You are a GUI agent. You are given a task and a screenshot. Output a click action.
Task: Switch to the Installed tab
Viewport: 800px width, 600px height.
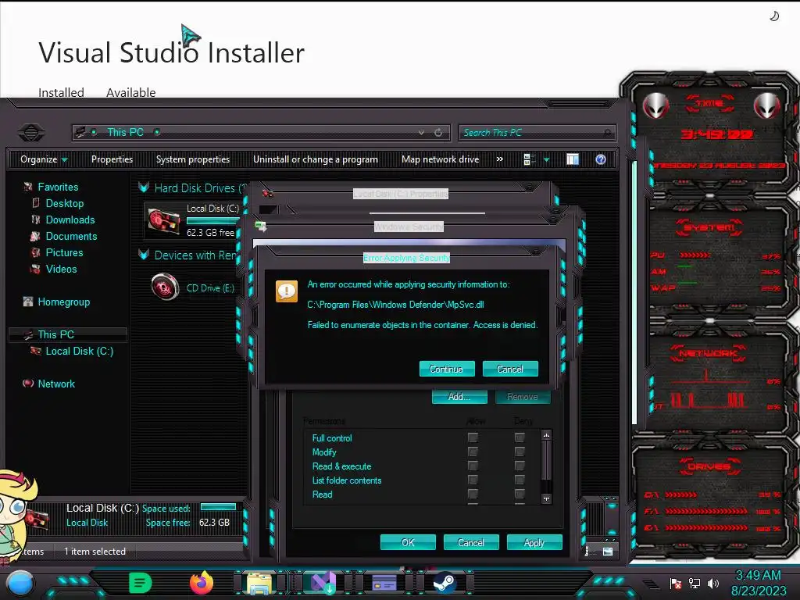point(61,92)
